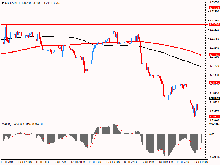This screenshot has width=220, height=165.
Task: Click the 16 Jul 22:00 time label
Action: (131, 162)
